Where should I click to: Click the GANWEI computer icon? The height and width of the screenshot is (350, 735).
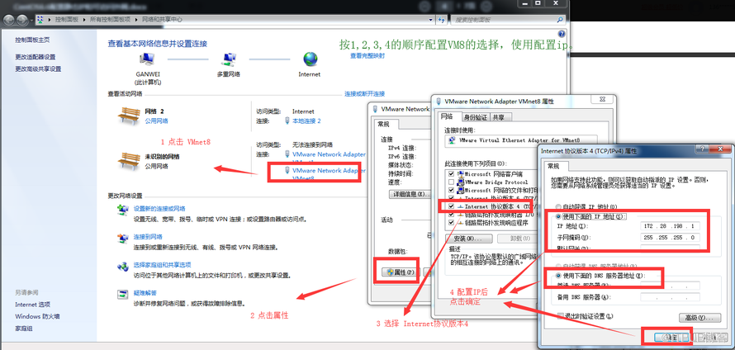[x=147, y=59]
